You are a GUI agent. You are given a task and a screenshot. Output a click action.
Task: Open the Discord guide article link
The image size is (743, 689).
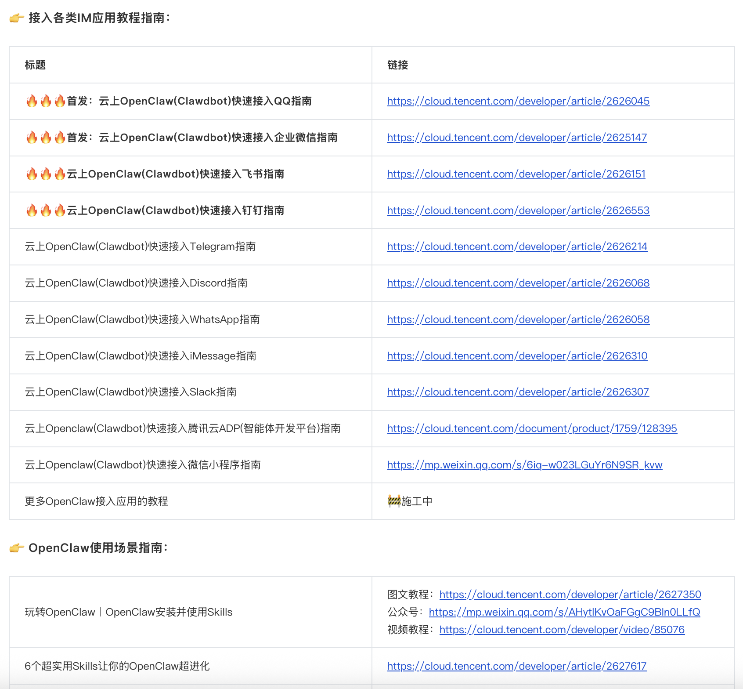click(518, 283)
